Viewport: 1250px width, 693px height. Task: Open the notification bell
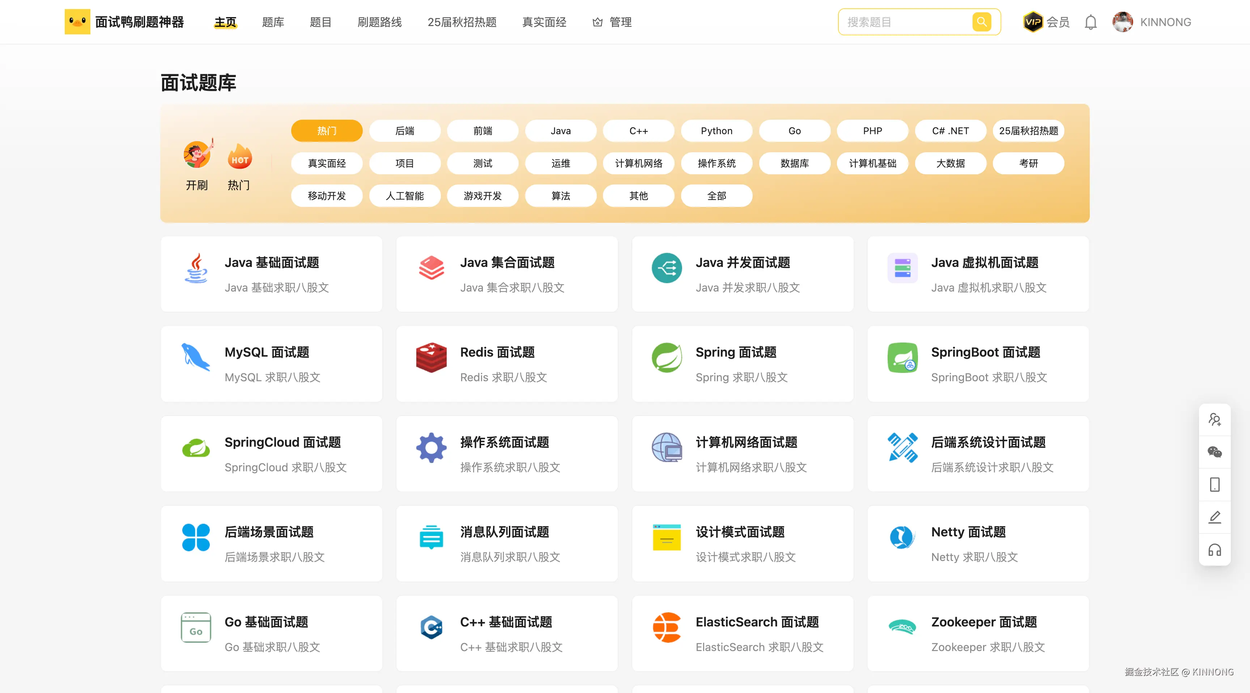point(1090,22)
